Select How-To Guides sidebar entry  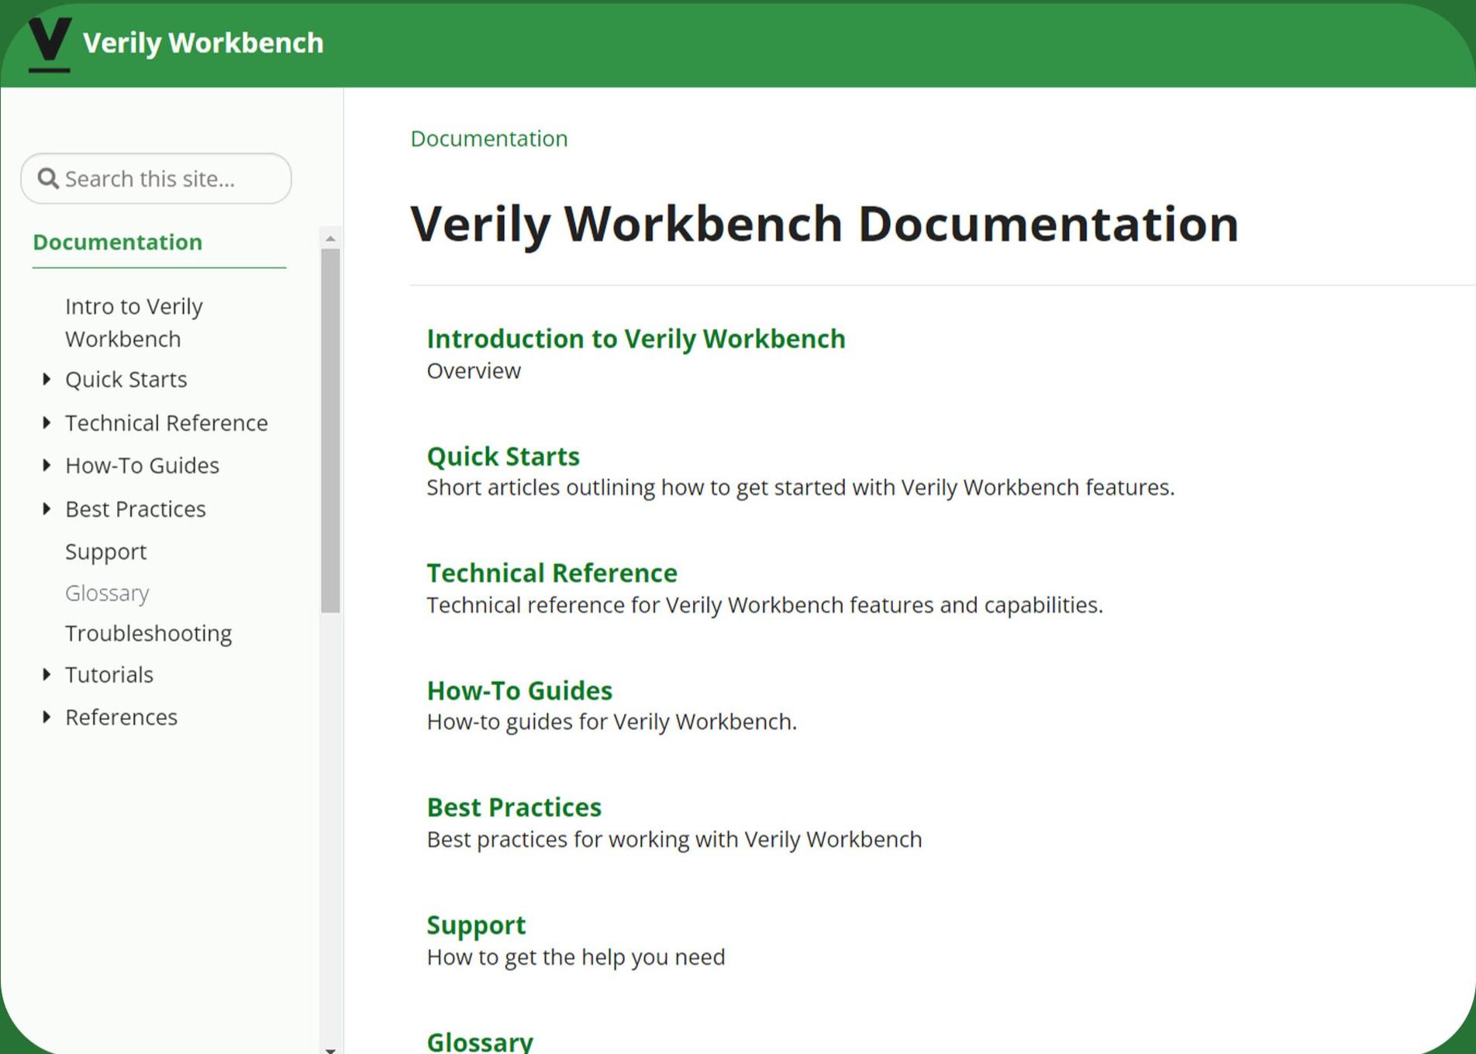pos(142,466)
